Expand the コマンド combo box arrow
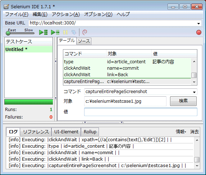Screen dimensions: 206x175 (x=194, y=92)
